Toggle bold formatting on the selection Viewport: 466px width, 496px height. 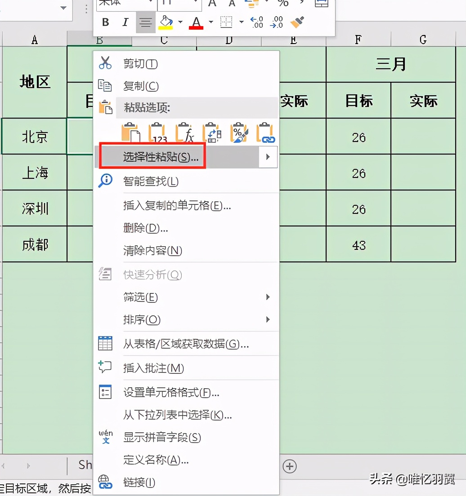105,22
